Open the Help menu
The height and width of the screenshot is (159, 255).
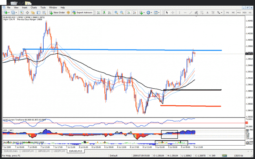point(63,7)
